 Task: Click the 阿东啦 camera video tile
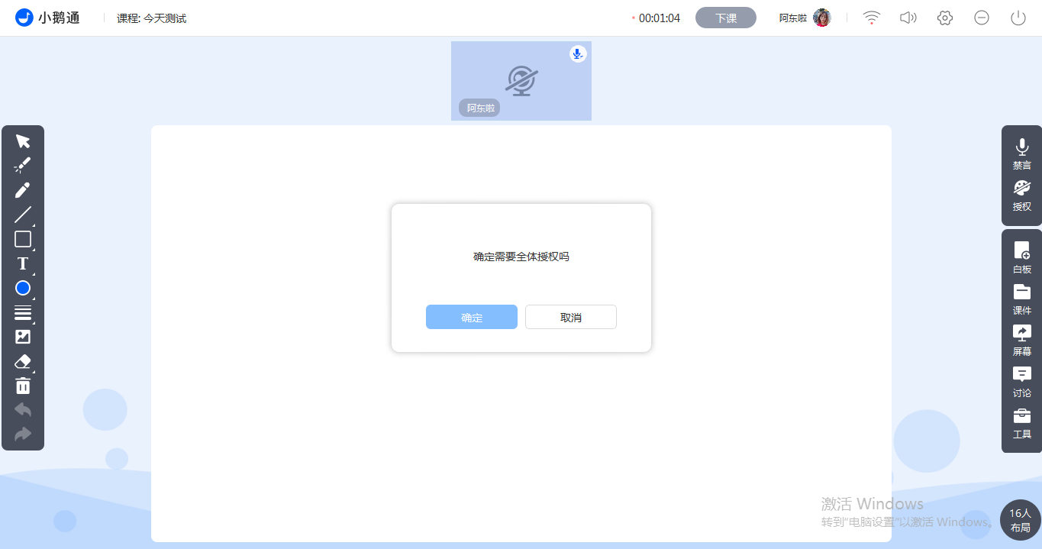click(x=521, y=81)
